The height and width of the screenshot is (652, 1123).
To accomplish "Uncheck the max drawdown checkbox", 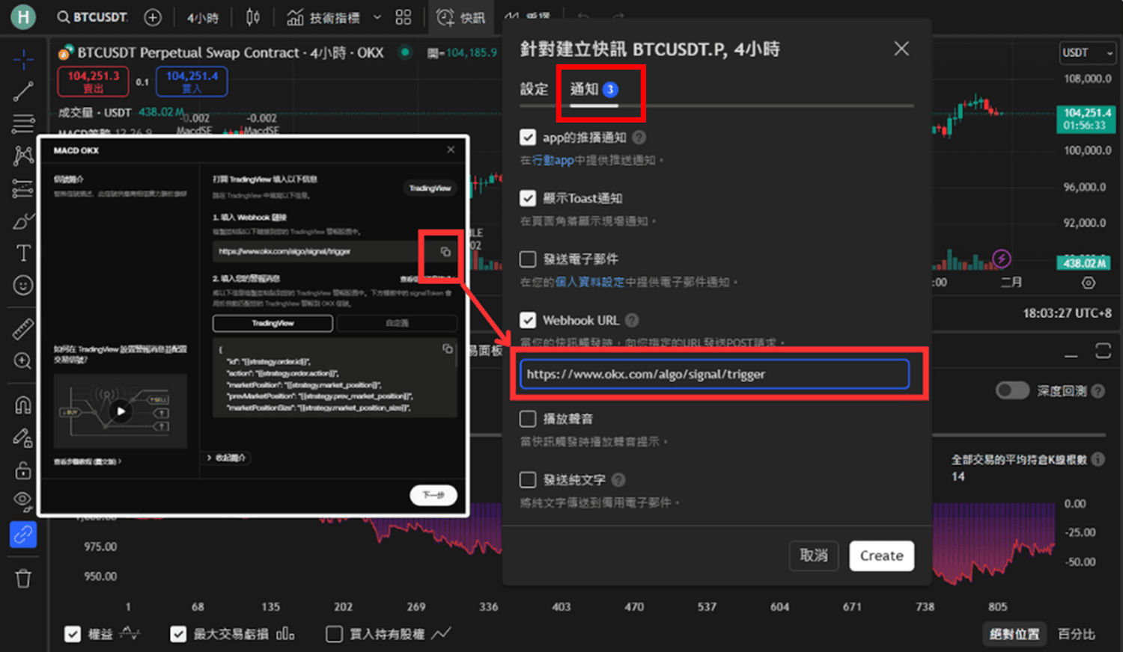I will point(178,634).
